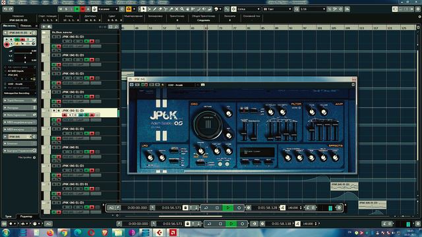Image resolution: width=422 pixels, height=237 pixels.
Task: Select track named JP6K (64) 01 (D) 01
Action: [x=75, y=184]
